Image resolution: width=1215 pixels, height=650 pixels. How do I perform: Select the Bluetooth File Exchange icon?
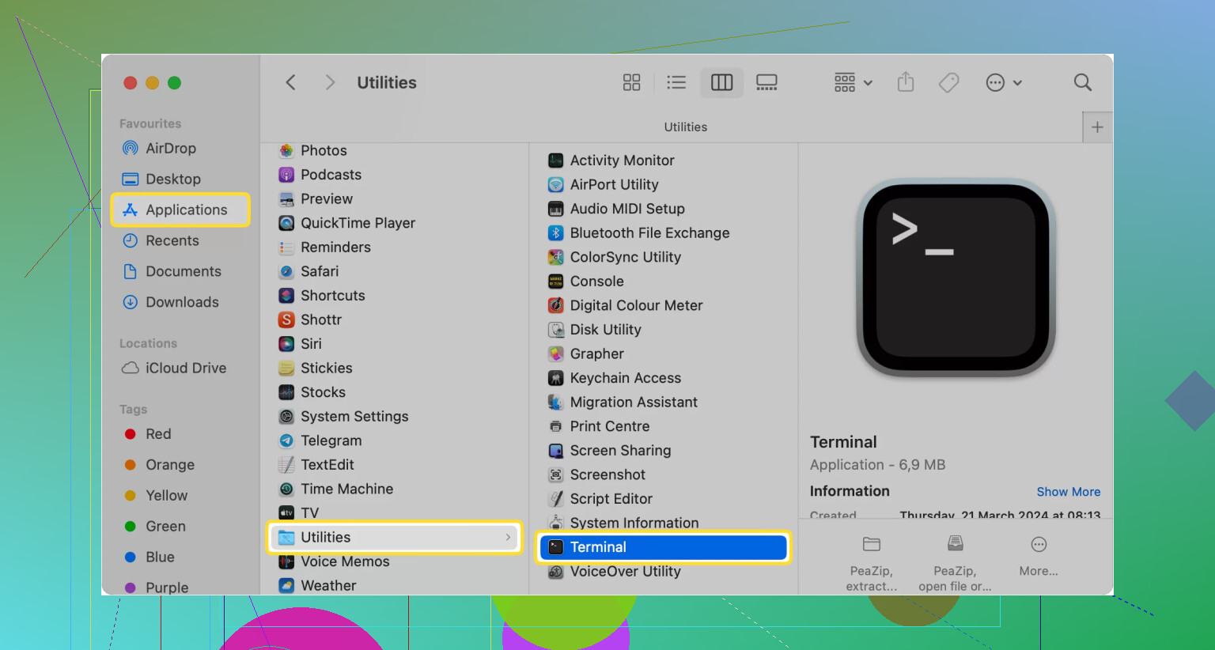[x=556, y=233]
